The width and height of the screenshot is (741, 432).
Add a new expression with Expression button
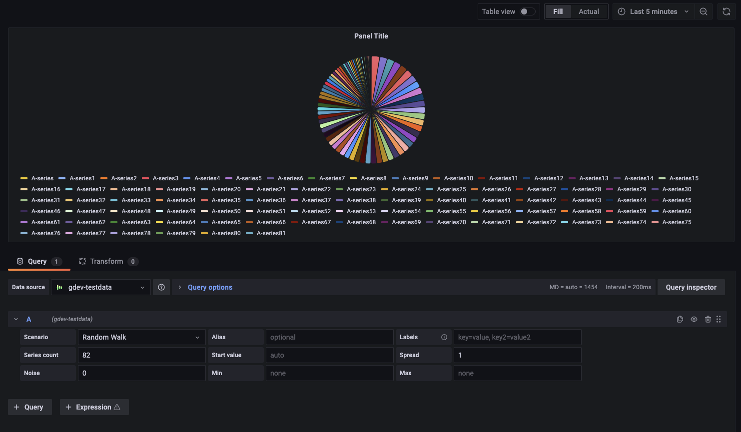(x=94, y=407)
